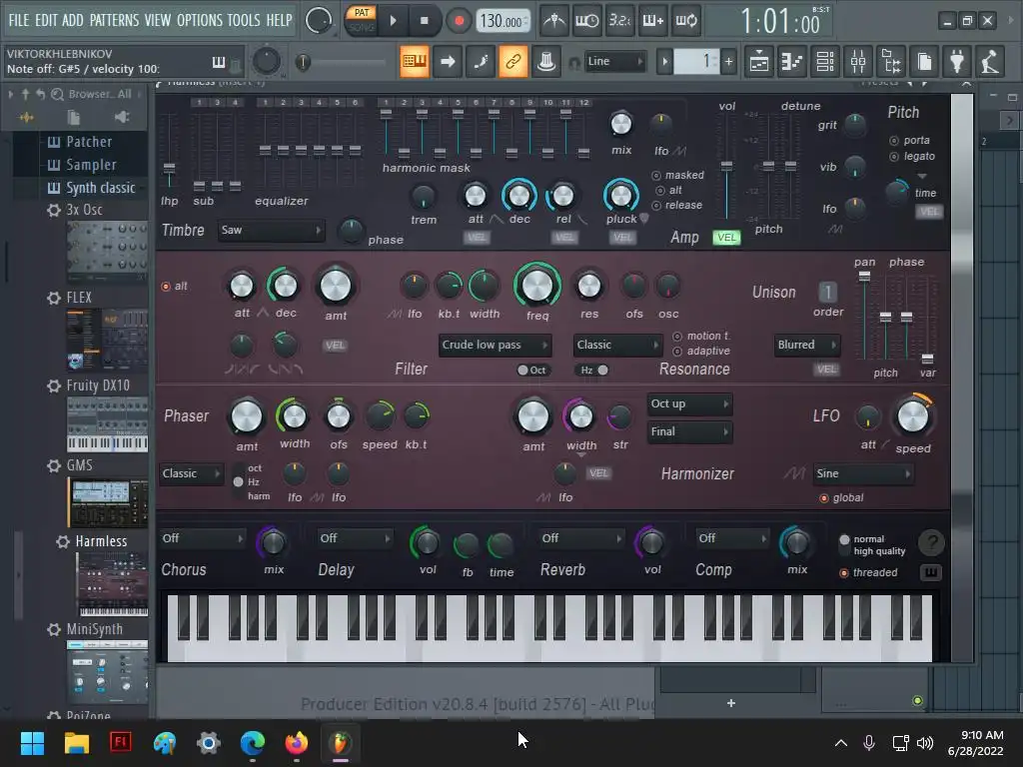The width and height of the screenshot is (1023, 767).
Task: Click the browser search magnifier icon
Action: (x=57, y=95)
